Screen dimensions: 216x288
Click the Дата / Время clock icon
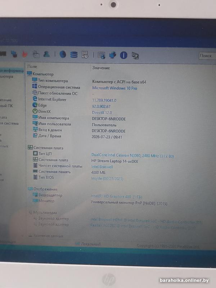pyautogui.click(x=35, y=135)
